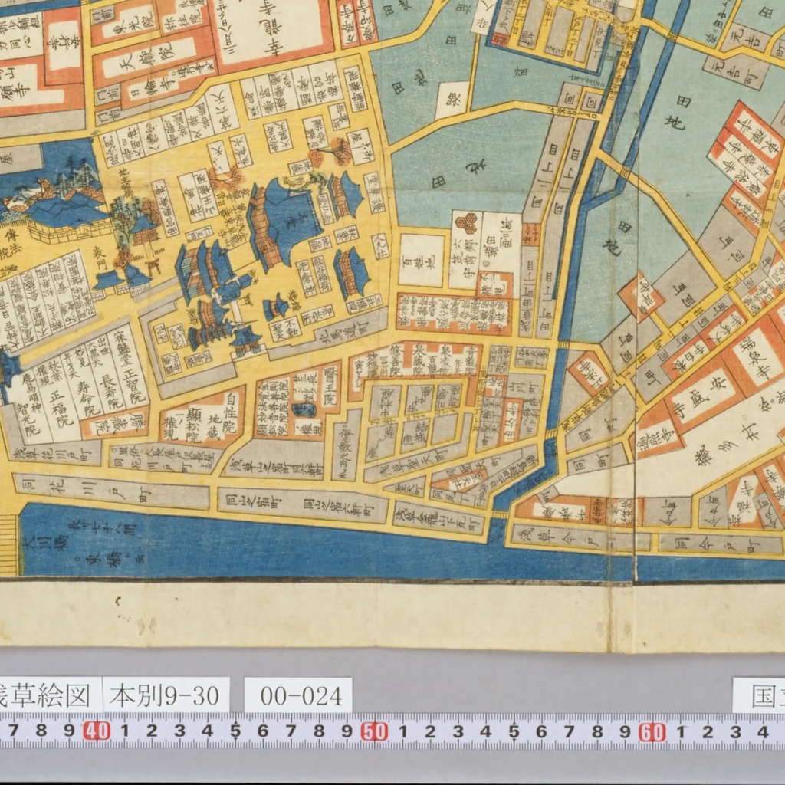Select the "自性院" temple label
Viewport: 785px width, 785px height.
232,412
